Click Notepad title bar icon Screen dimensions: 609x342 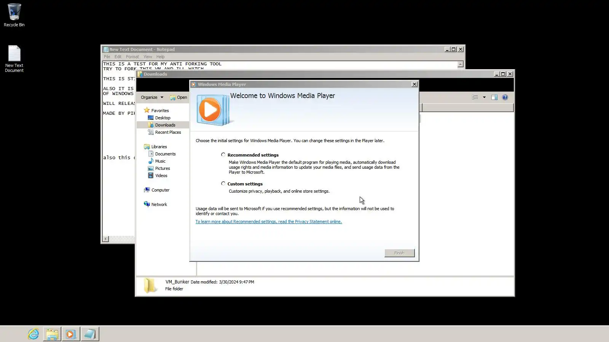[x=106, y=49]
